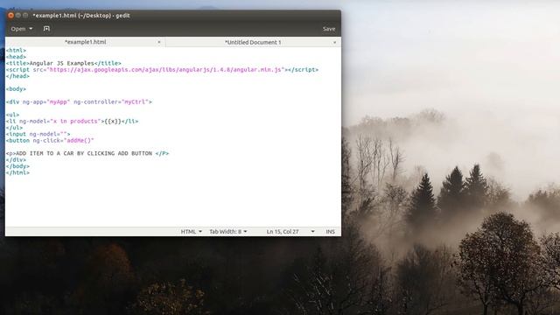Screen dimensions: 560x315
Task: Click the ADD ITEM TO A CAR paragraph text
Action: coord(84,153)
